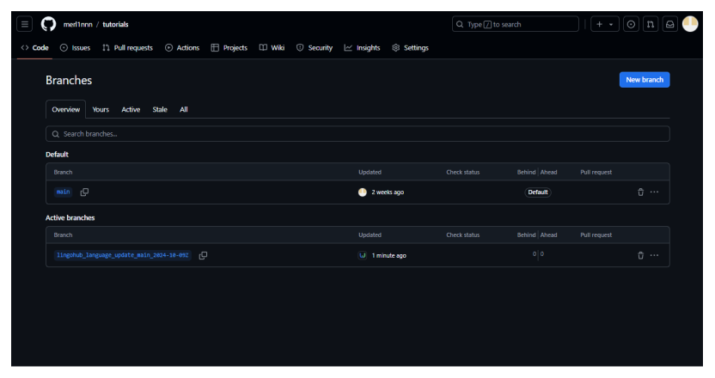Open the Projects tab
Screen dimensions: 715x378
click(229, 48)
